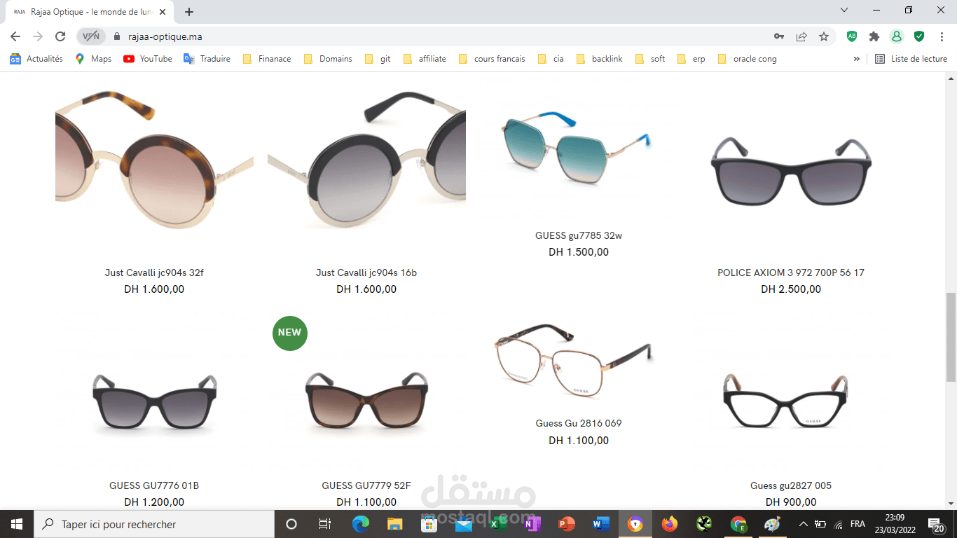Viewport: 957px width, 538px height.
Task: Toggle the VPN badge in address bar
Action: click(91, 36)
